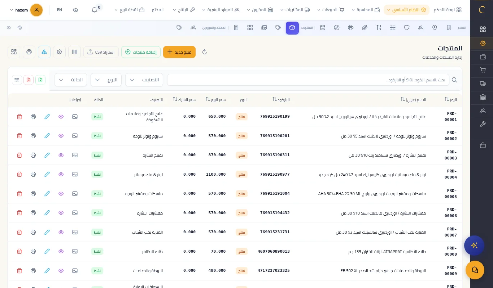Open the shield security icon in toolbar
This screenshot has width=493, height=288.
407,28
